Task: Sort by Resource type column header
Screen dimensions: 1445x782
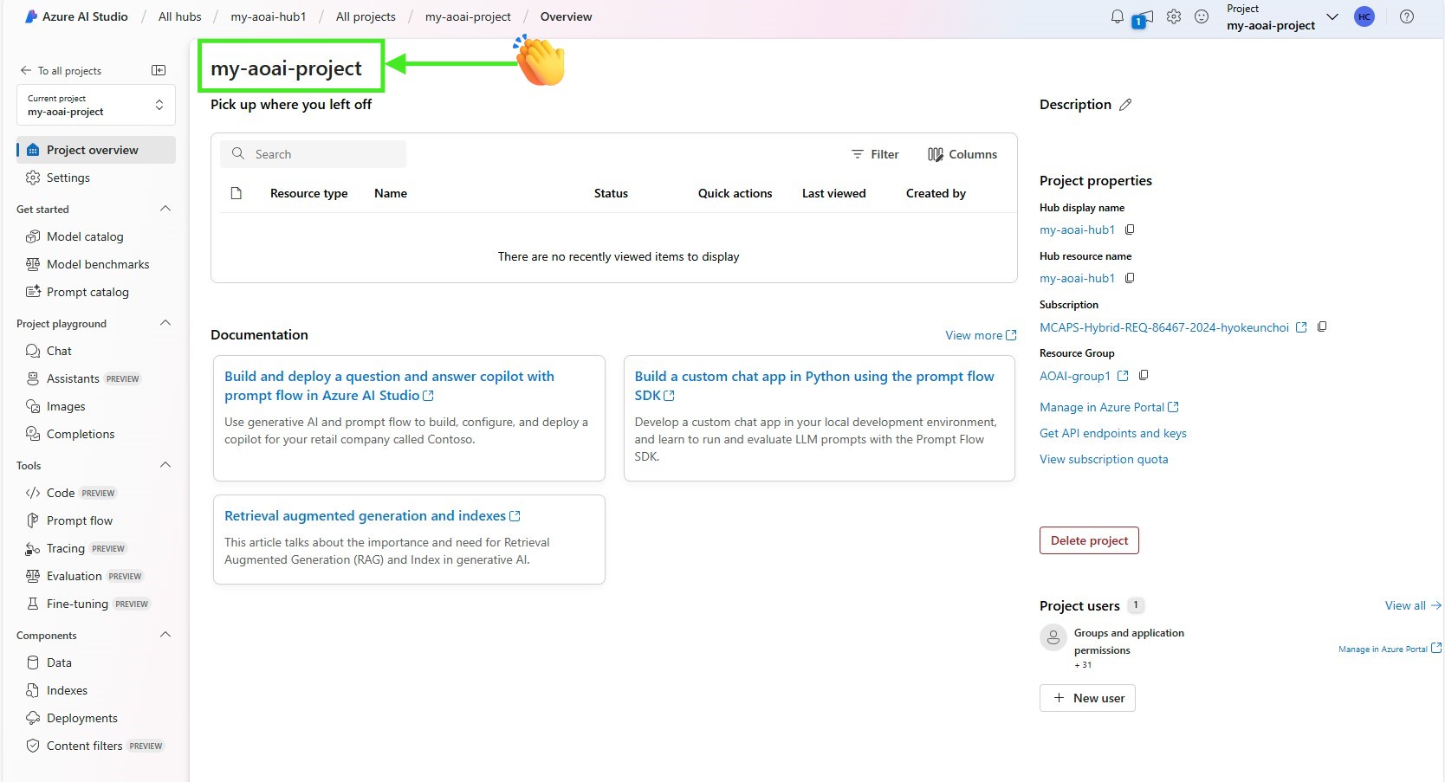Action: pos(308,193)
